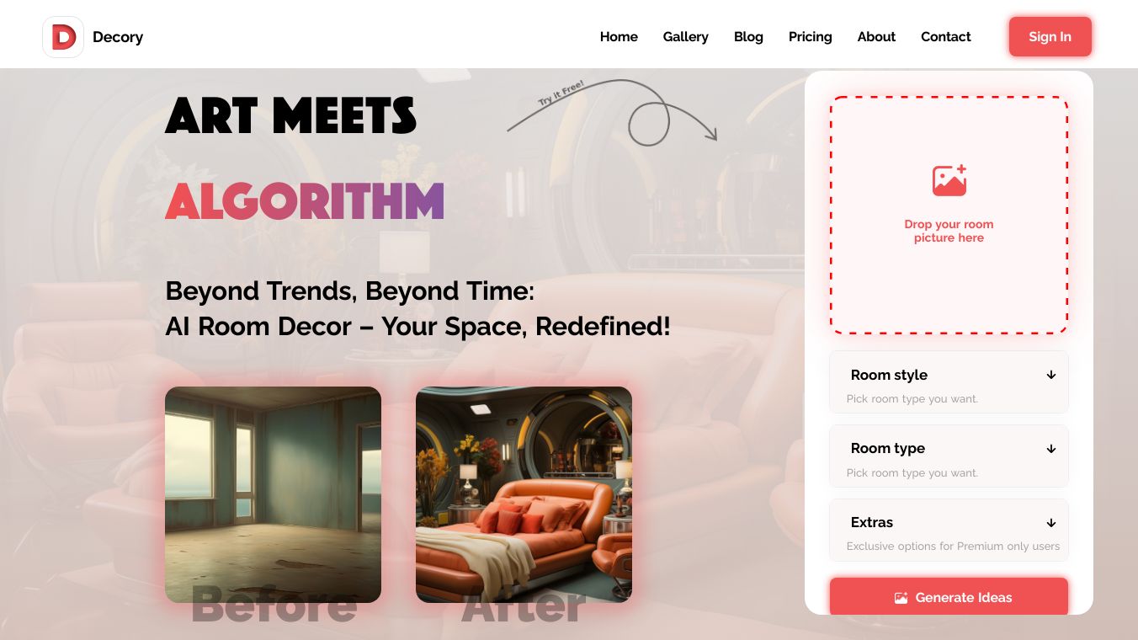Click the down arrow icon beside Room type

[x=1051, y=449]
